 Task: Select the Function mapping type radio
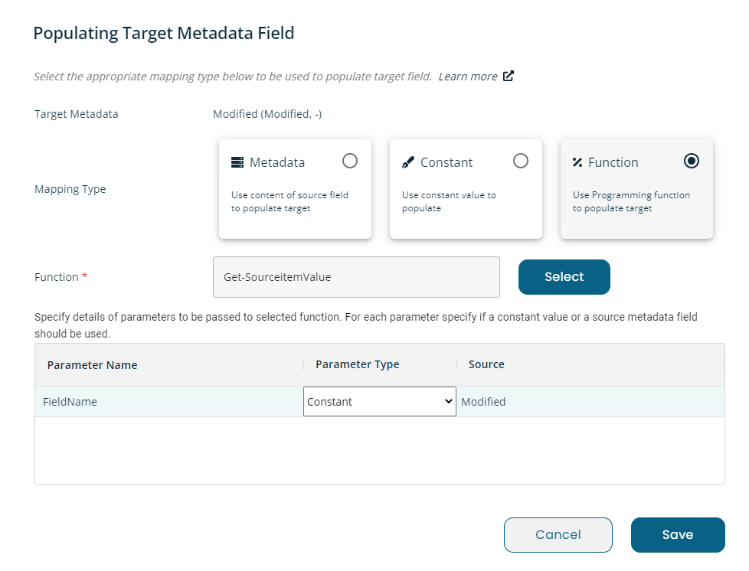click(692, 161)
